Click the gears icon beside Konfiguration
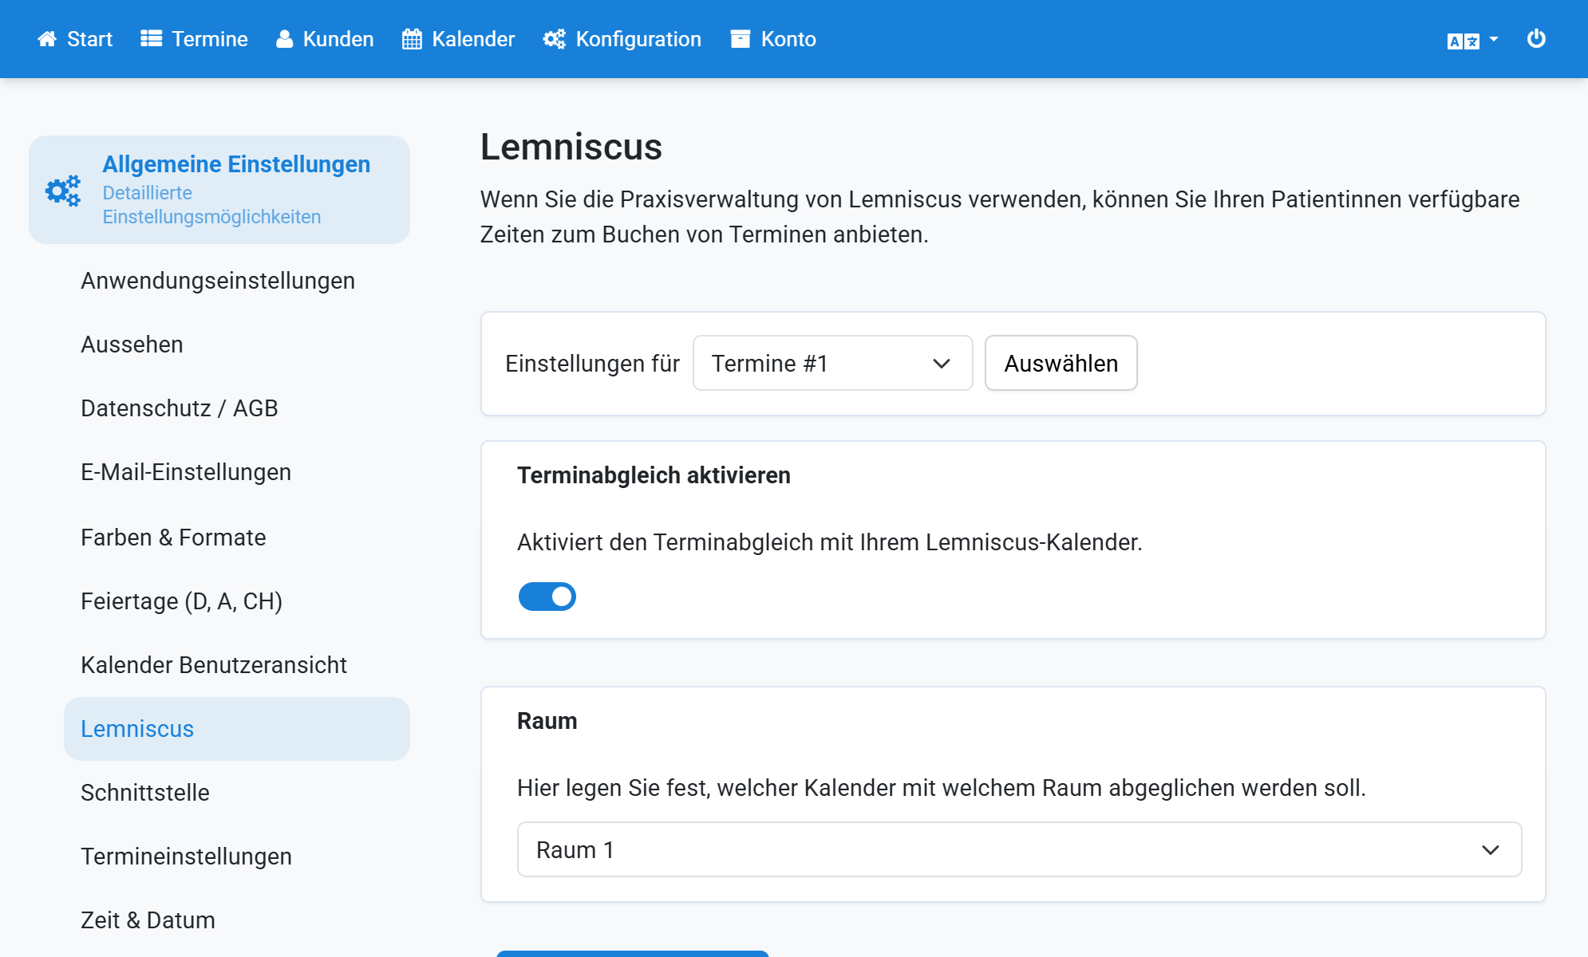This screenshot has width=1588, height=957. pyautogui.click(x=555, y=39)
